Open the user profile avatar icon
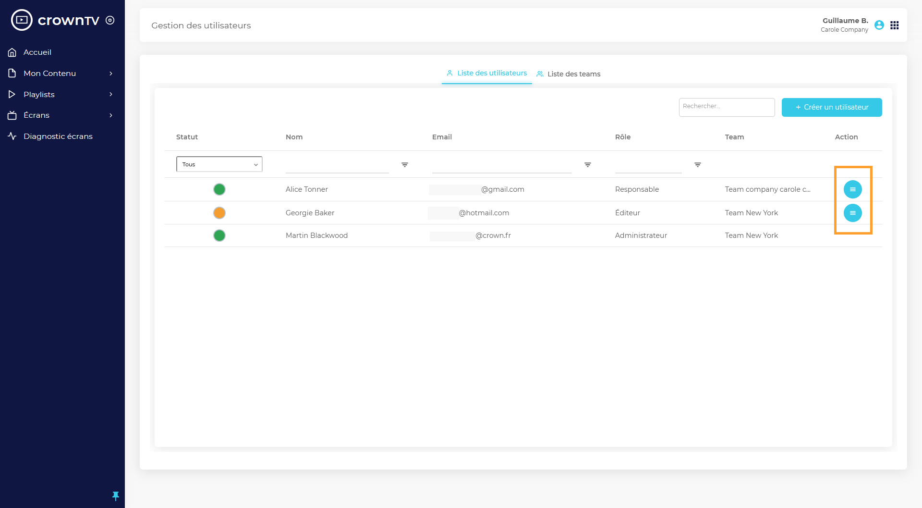This screenshot has height=508, width=922. [879, 25]
